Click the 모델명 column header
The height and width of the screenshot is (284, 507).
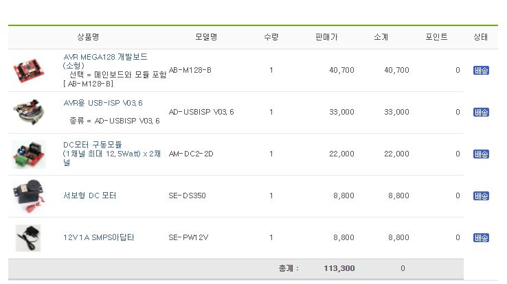pyautogui.click(x=206, y=37)
